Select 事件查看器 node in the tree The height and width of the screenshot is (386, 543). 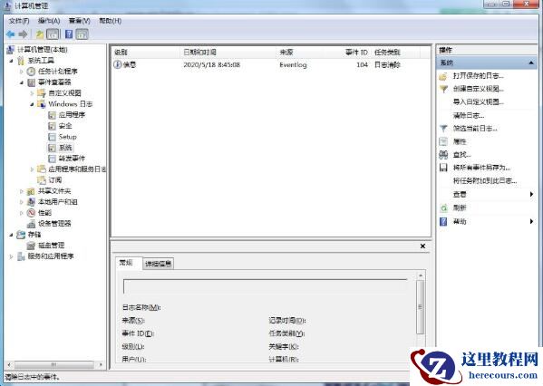[x=54, y=82]
